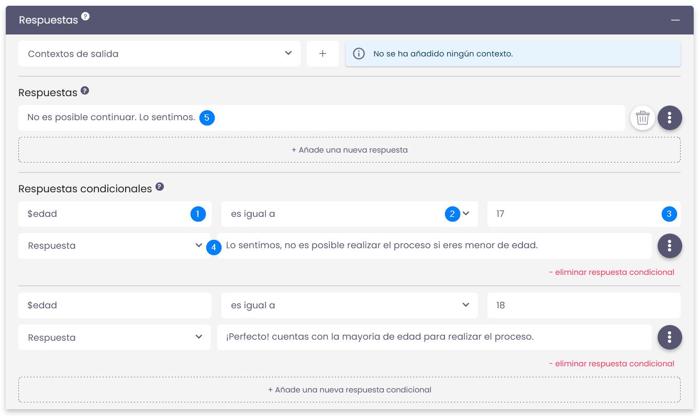
Task: Click '+ Añade una nueva respuesta condicional'
Action: [x=349, y=390]
